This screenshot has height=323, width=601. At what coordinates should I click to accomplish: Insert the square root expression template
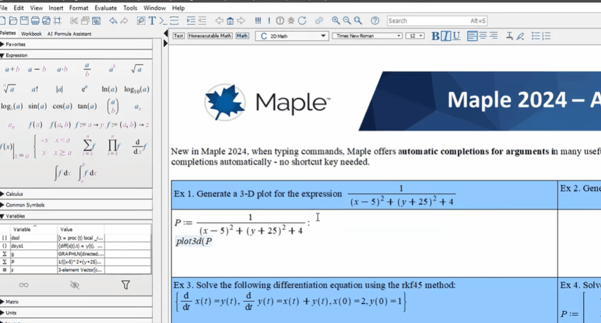pyautogui.click(x=137, y=69)
